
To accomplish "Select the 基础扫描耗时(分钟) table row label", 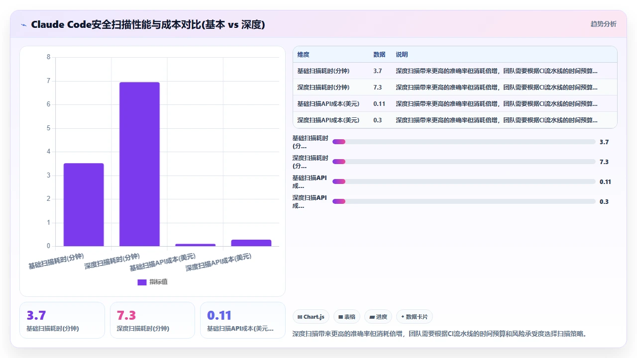I will pos(323,71).
